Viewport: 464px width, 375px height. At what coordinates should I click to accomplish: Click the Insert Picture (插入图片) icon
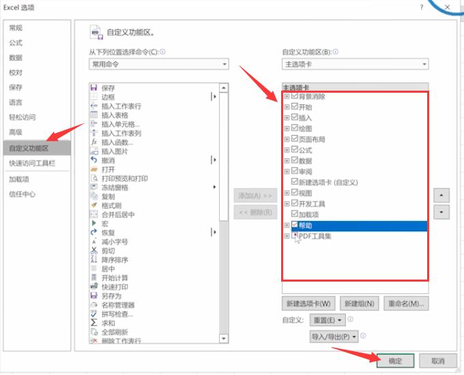tap(93, 151)
